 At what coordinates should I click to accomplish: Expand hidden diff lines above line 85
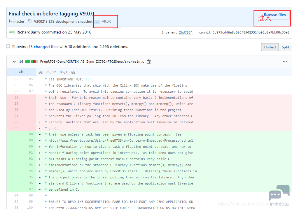coord(21,72)
